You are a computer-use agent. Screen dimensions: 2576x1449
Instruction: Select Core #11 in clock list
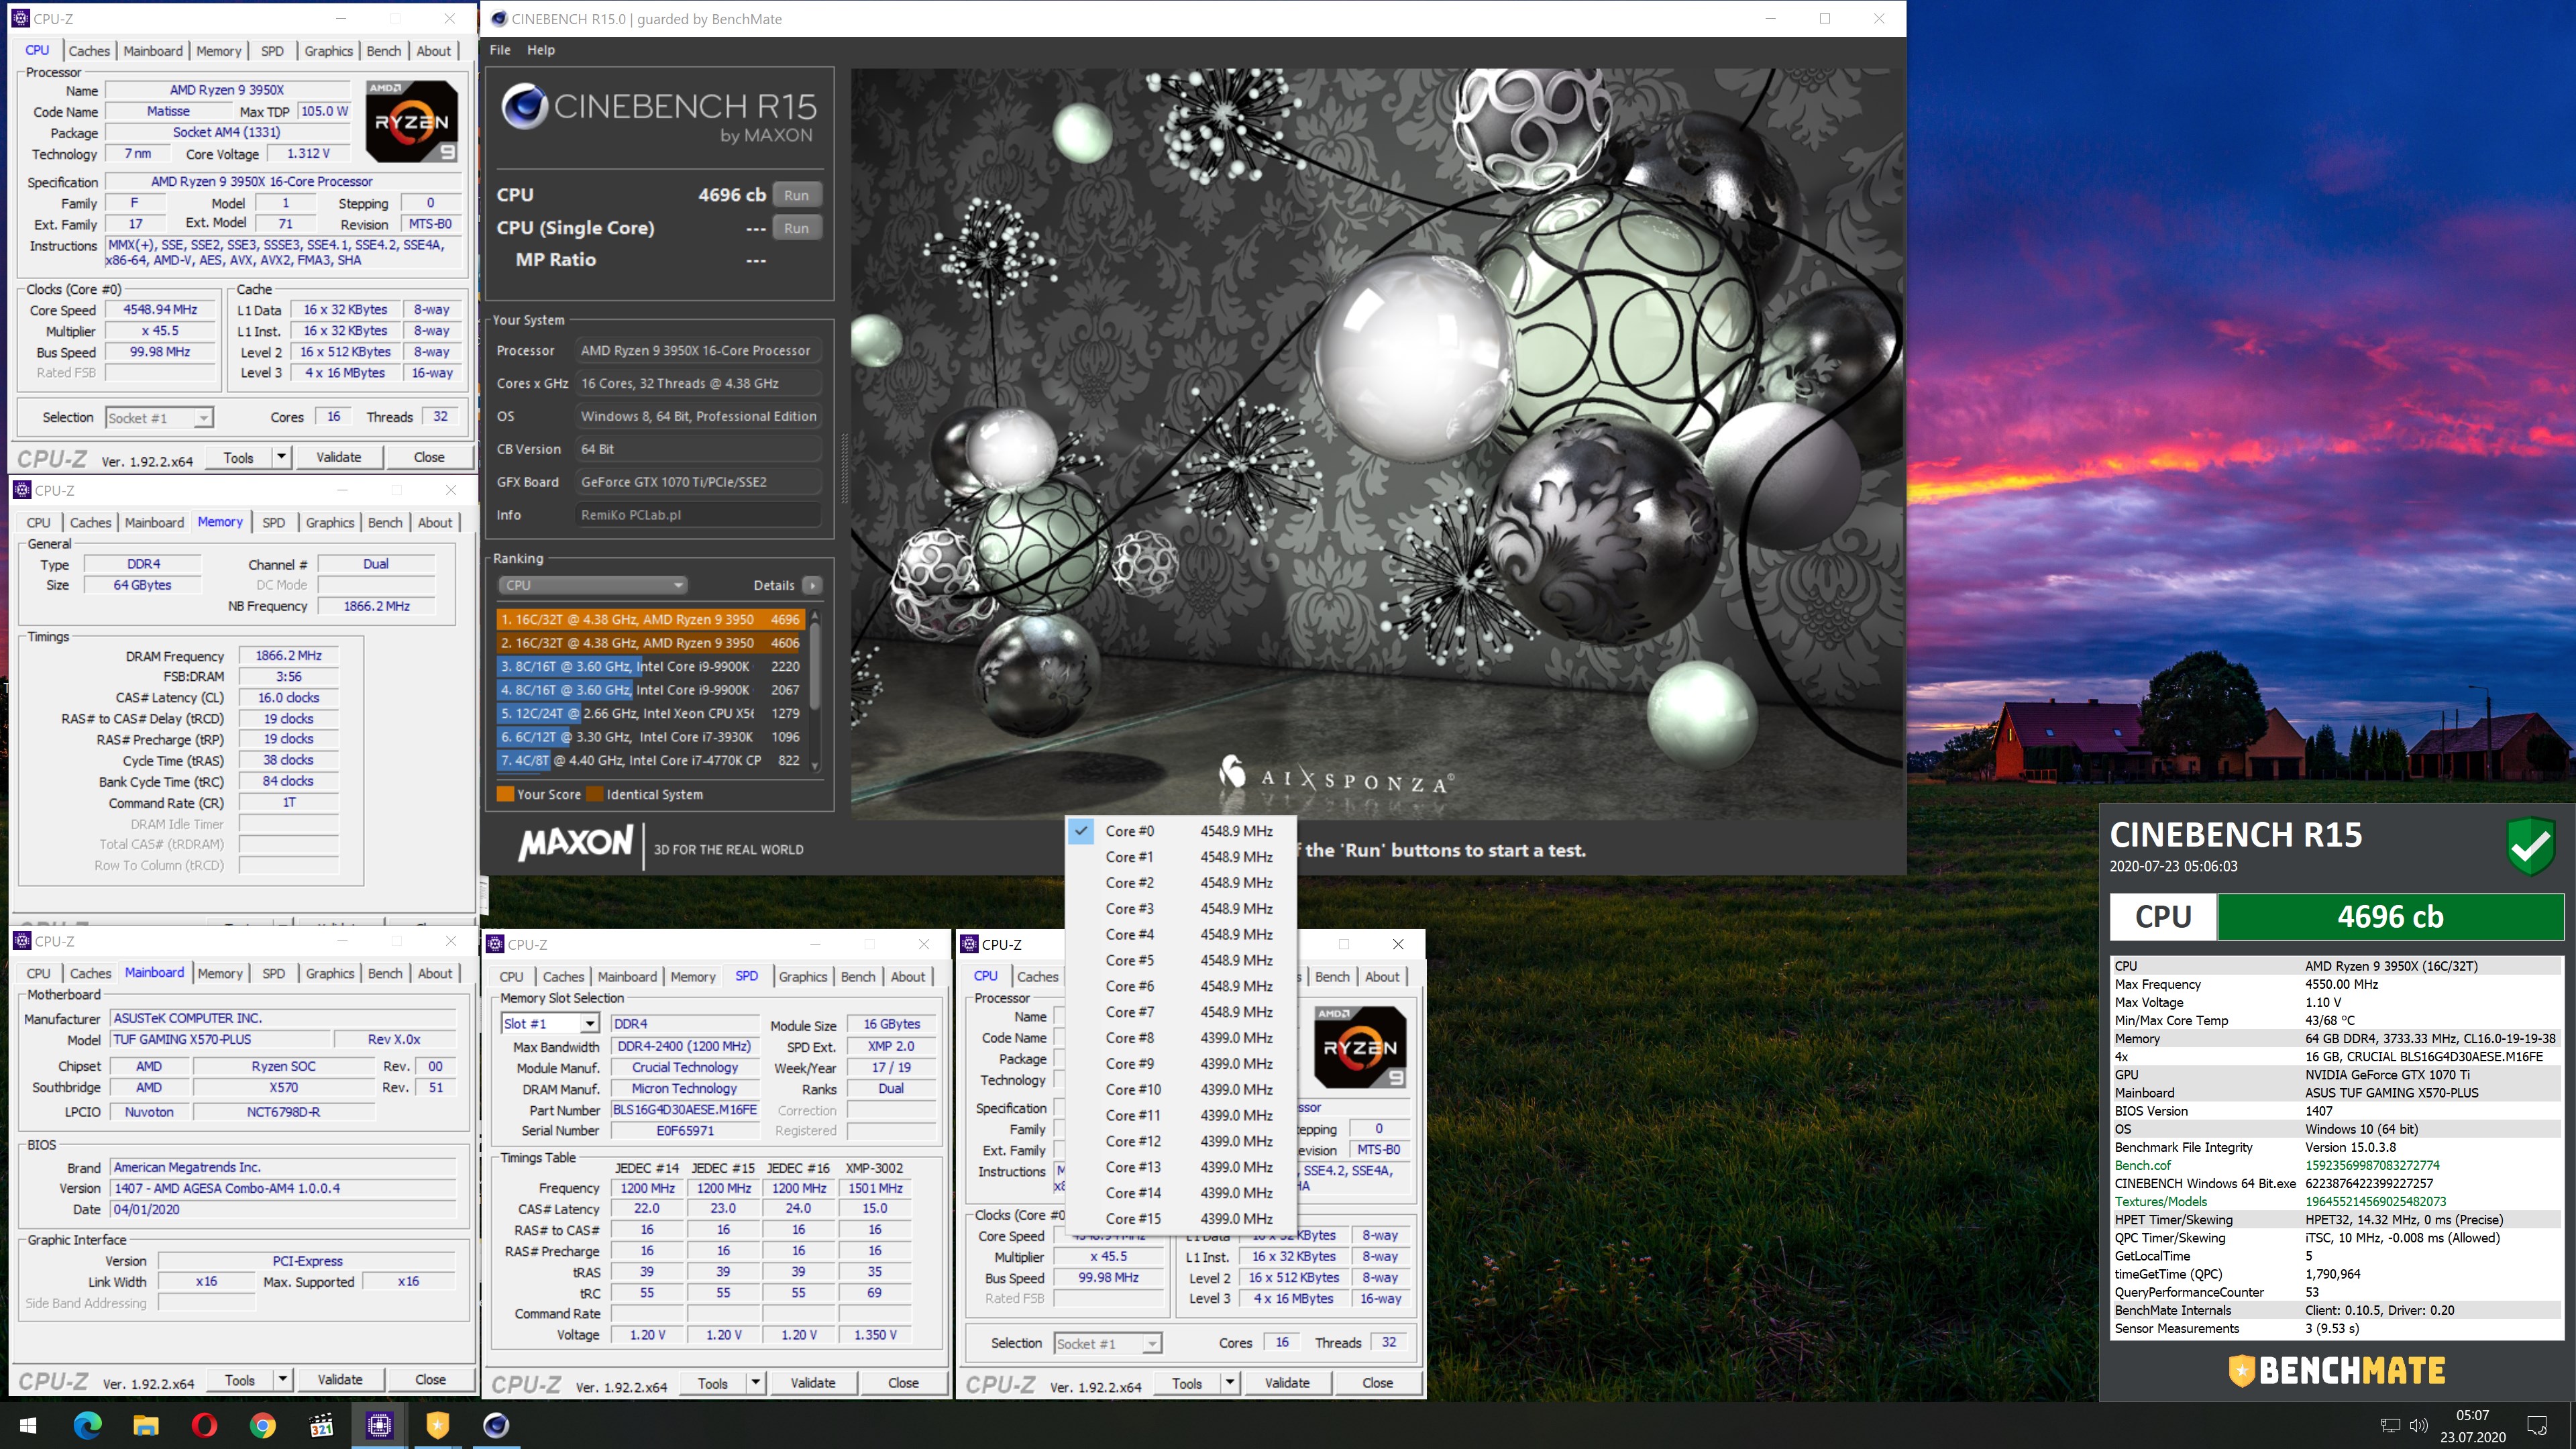(1182, 1115)
